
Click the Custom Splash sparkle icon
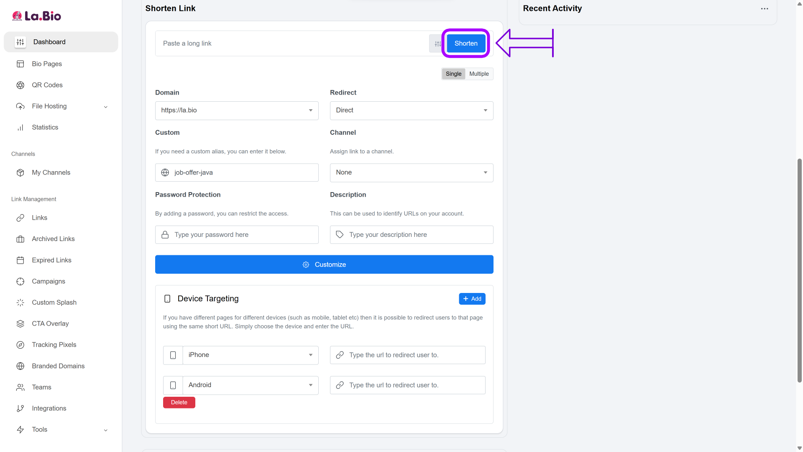[20, 303]
